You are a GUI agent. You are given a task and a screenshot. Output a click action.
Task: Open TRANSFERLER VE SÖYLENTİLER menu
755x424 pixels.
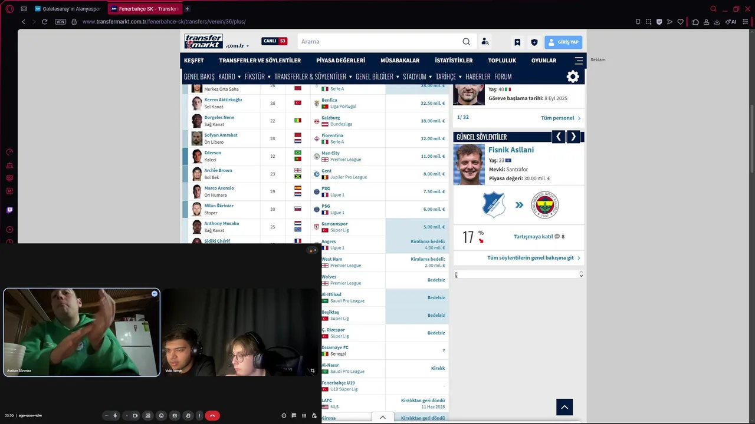(260, 60)
